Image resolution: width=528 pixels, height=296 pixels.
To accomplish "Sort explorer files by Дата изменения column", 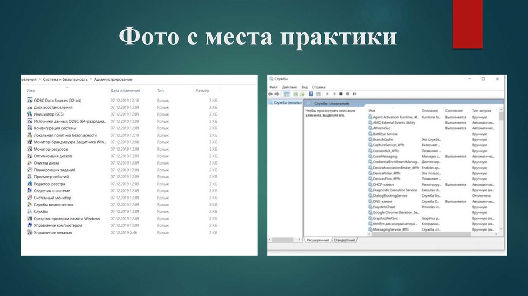I will pyautogui.click(x=125, y=91).
